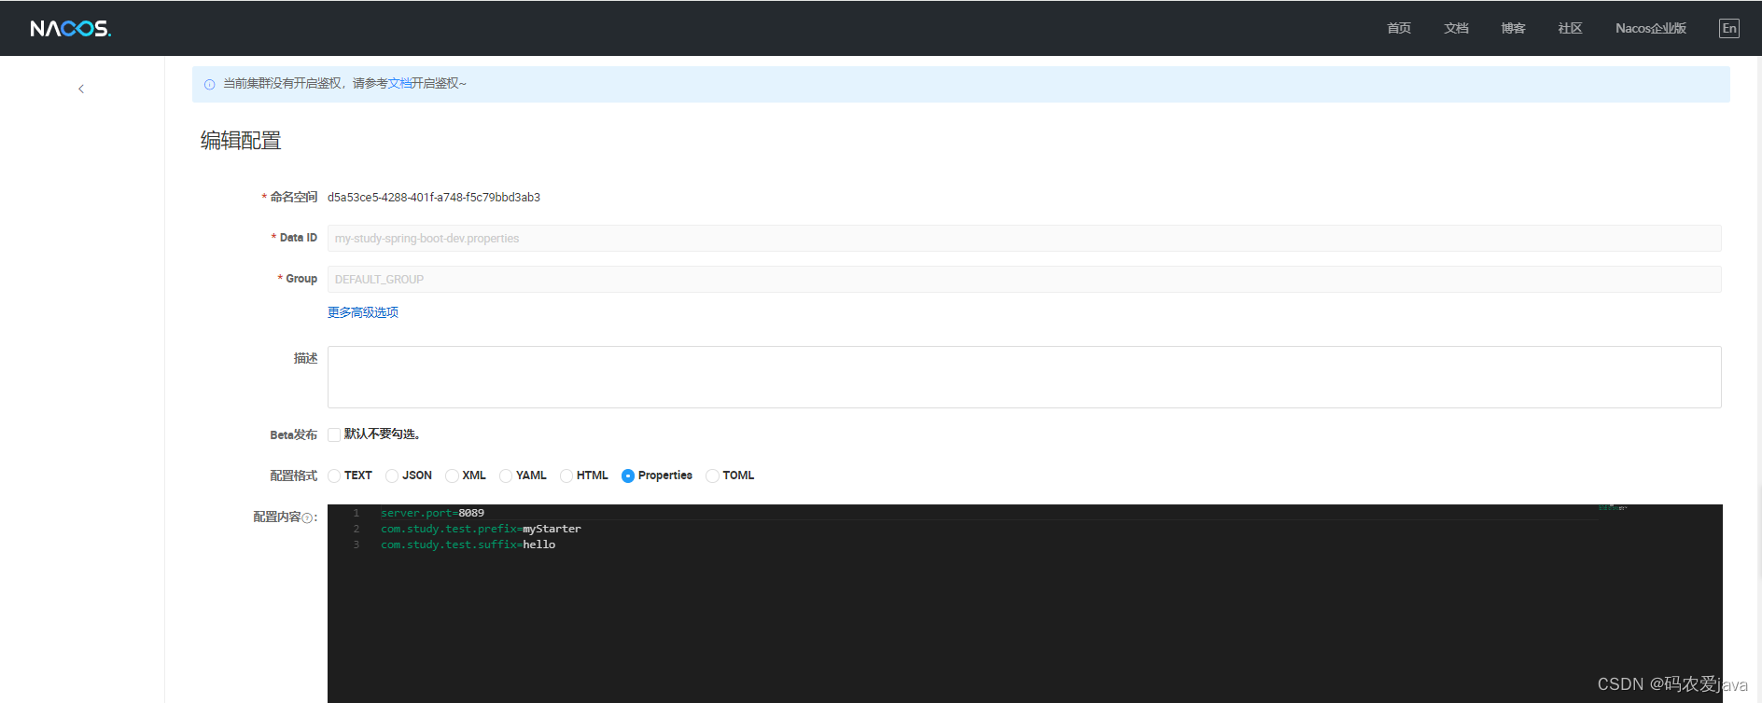Select the HTML format radio button
The height and width of the screenshot is (703, 1762).
[566, 476]
